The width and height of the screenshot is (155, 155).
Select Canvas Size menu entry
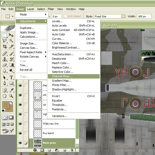pos(32,48)
